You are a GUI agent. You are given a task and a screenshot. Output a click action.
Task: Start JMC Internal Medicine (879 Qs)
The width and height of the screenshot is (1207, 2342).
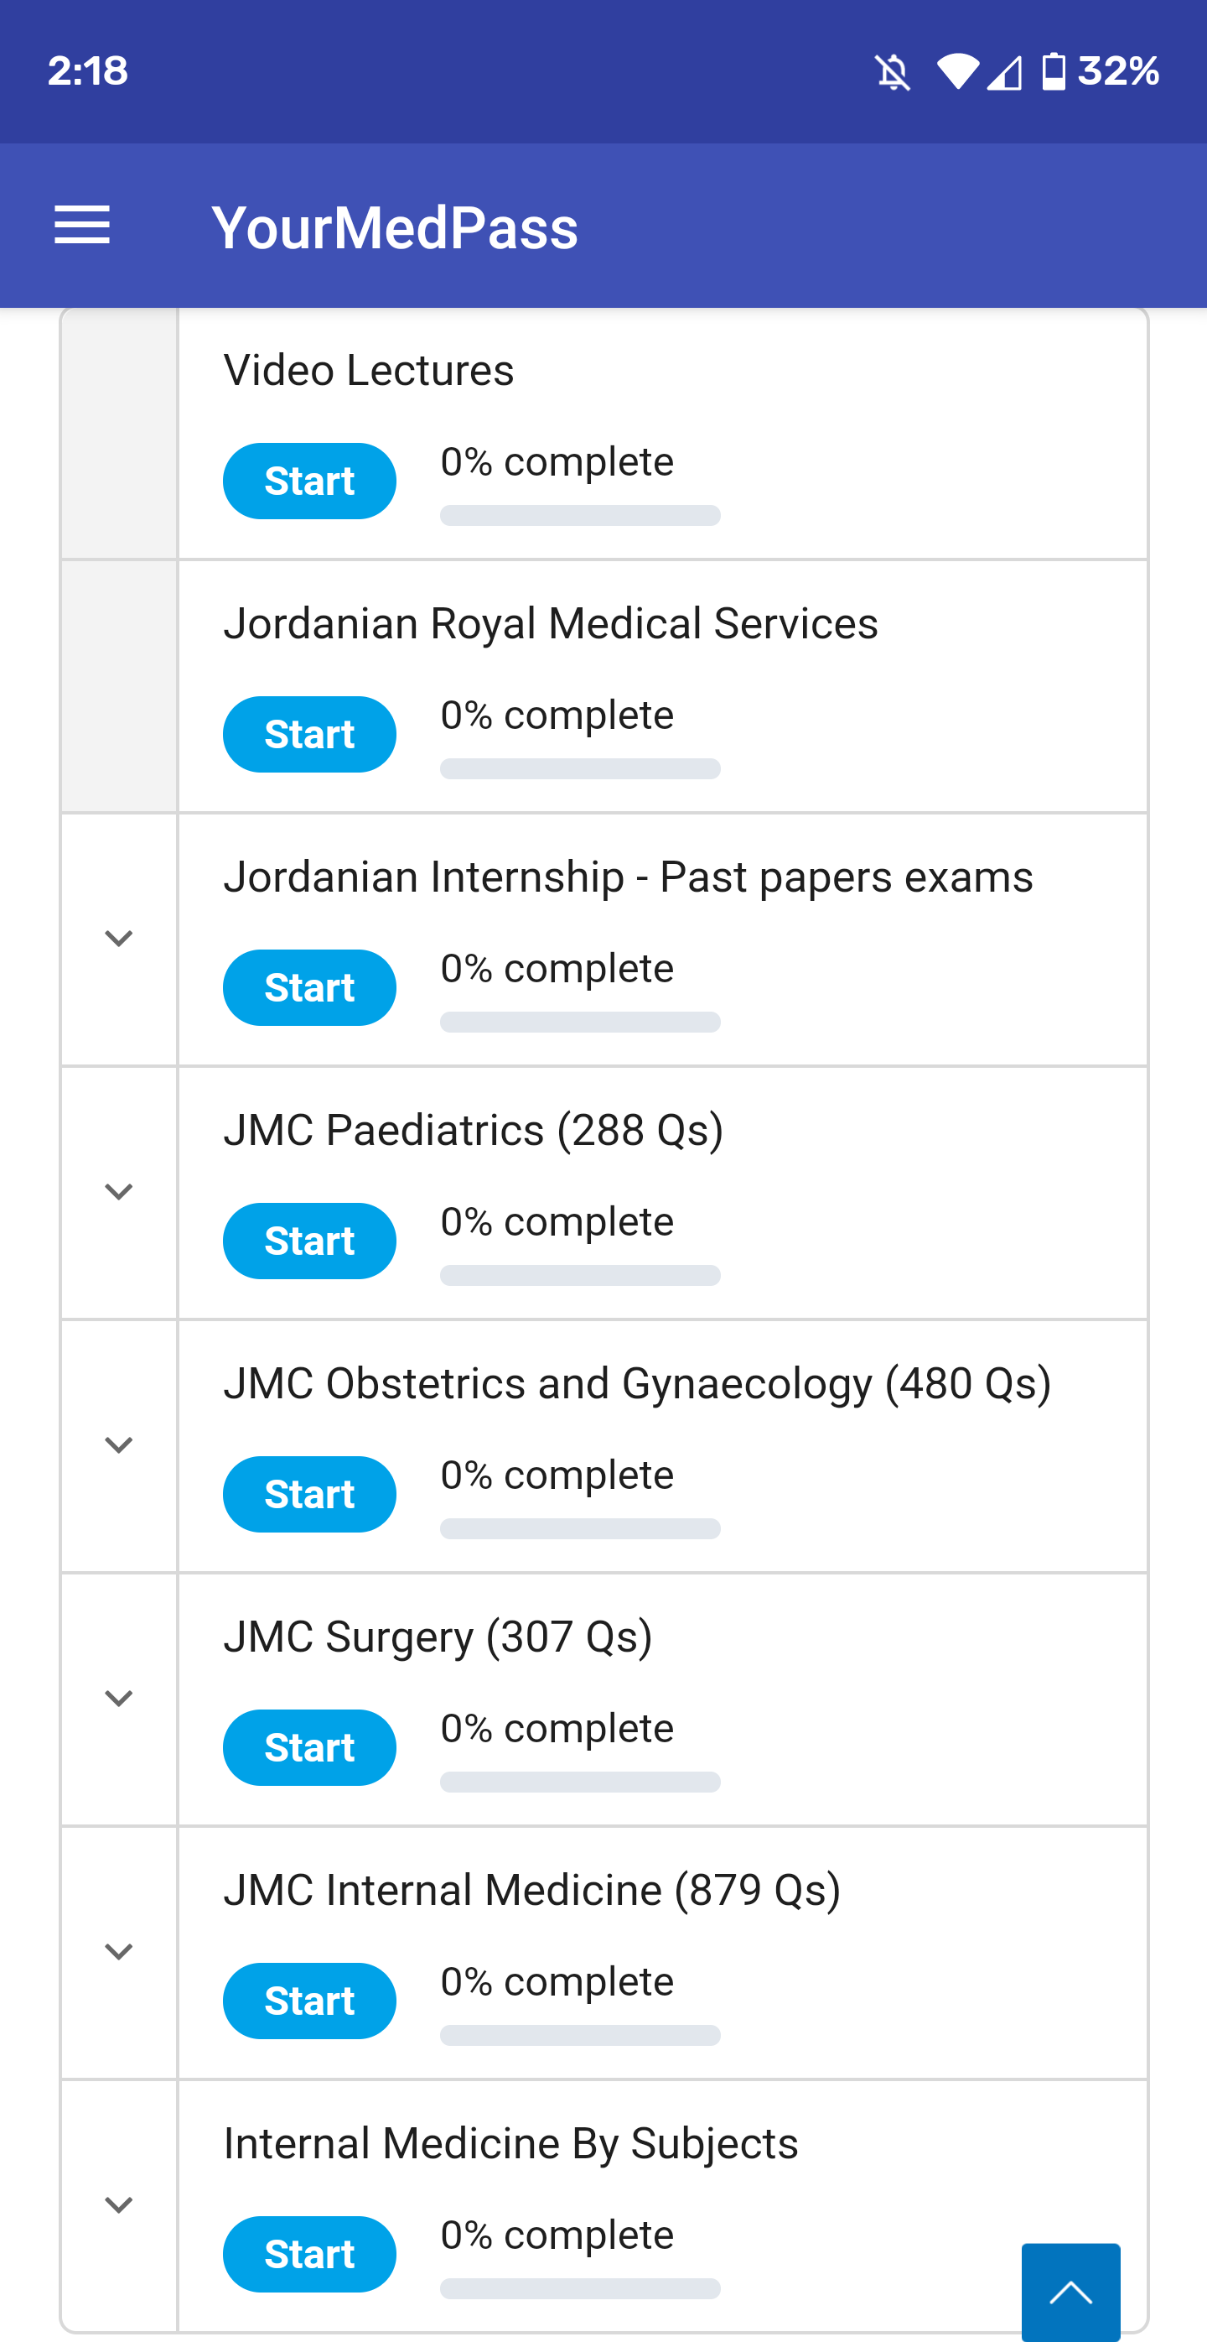pyautogui.click(x=308, y=2001)
